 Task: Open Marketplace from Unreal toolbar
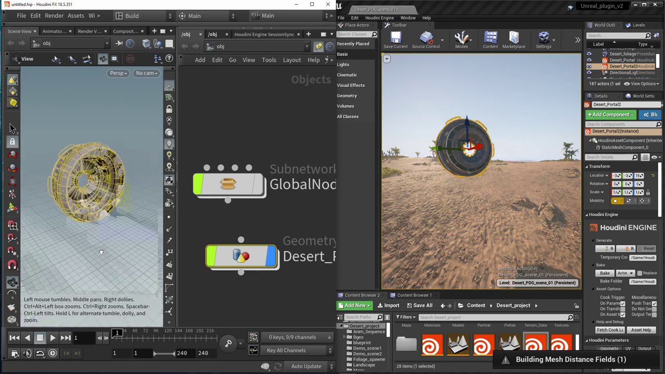pos(513,41)
